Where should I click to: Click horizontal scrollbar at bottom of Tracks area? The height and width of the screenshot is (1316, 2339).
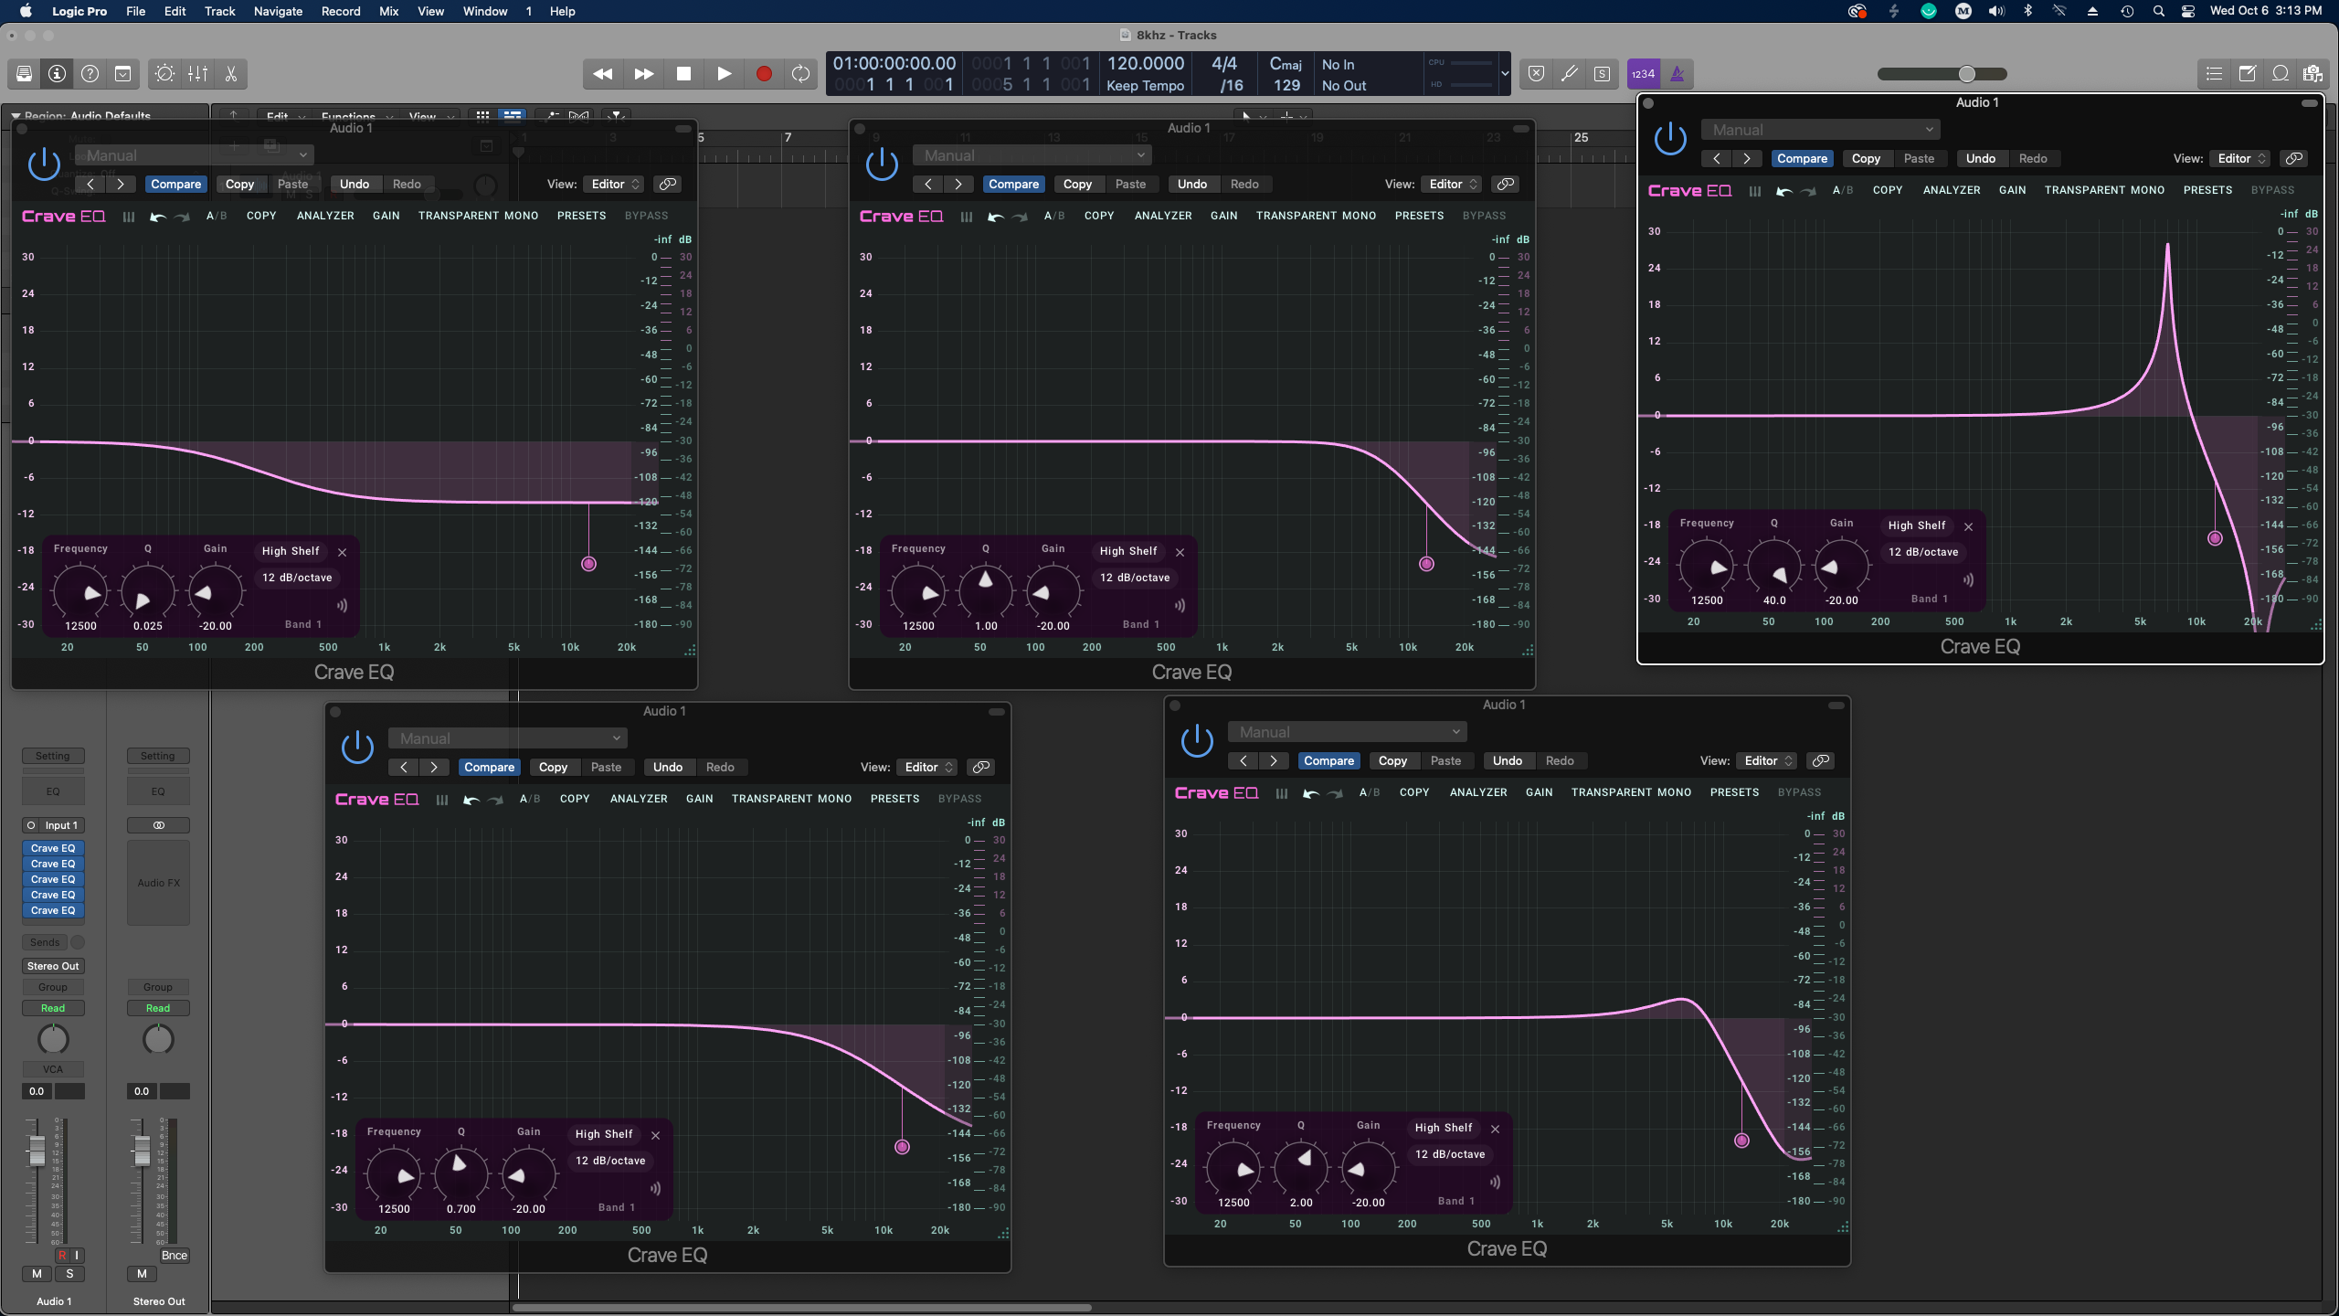click(802, 1308)
